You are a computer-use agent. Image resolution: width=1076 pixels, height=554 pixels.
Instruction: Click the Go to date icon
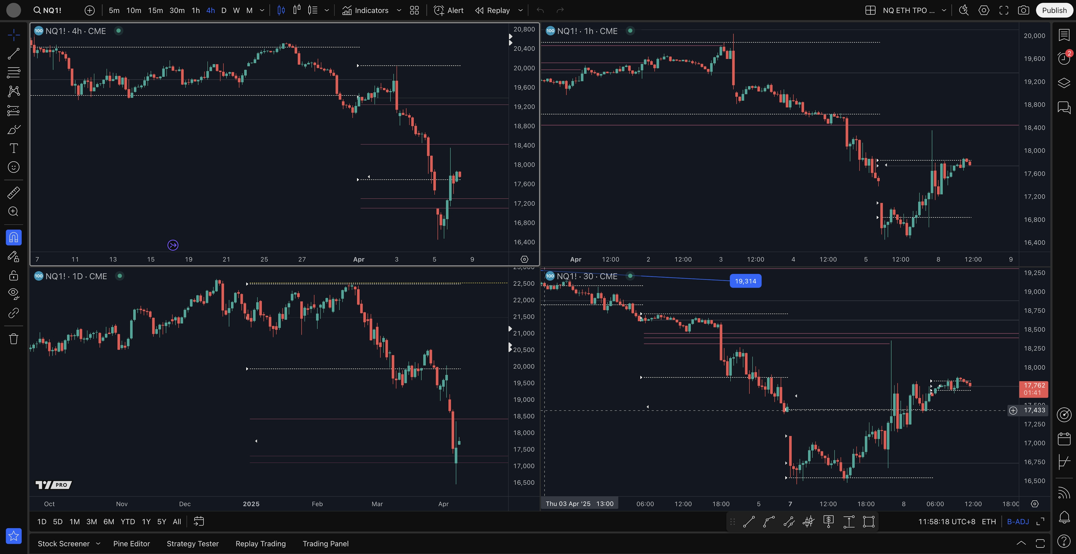[x=199, y=522]
